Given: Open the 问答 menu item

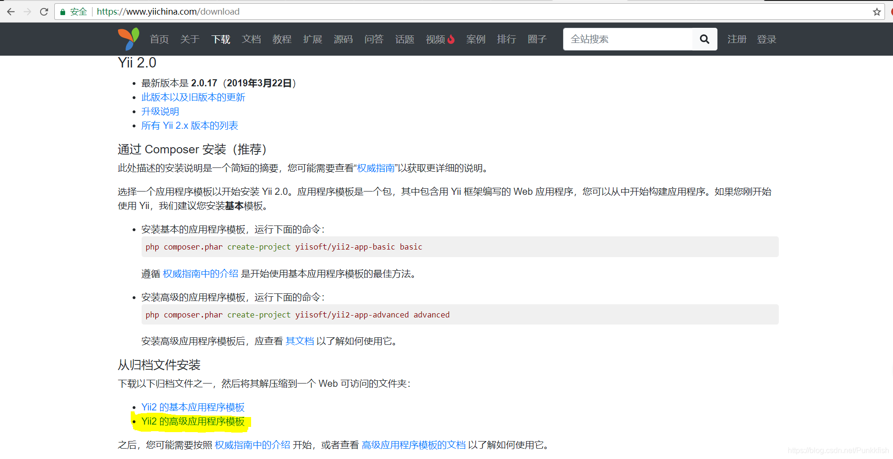Looking at the screenshot, I should click(374, 39).
